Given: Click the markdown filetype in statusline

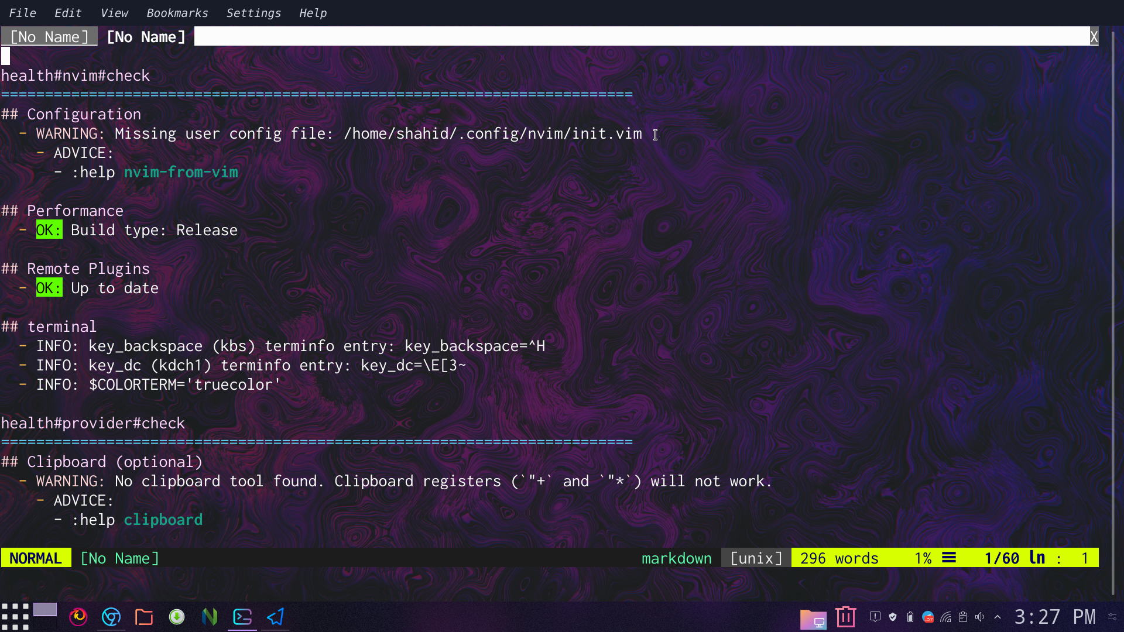Looking at the screenshot, I should [x=677, y=558].
